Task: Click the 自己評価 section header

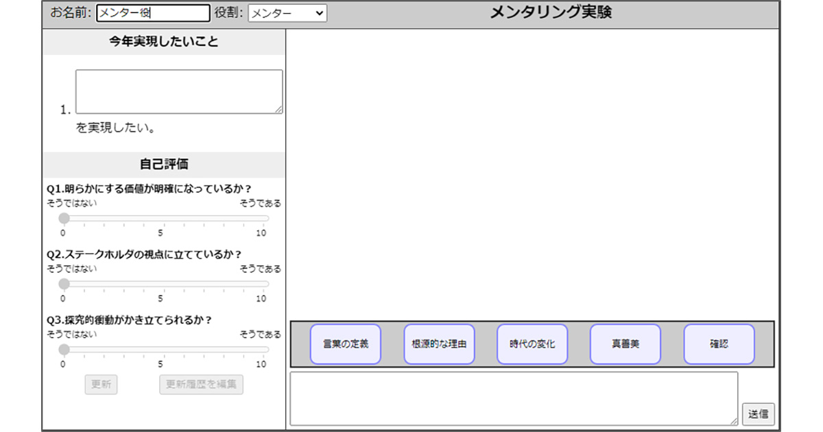Action: tap(164, 165)
